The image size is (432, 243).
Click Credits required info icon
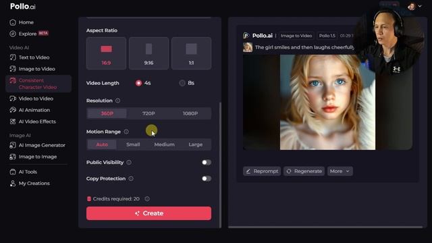tap(147, 198)
